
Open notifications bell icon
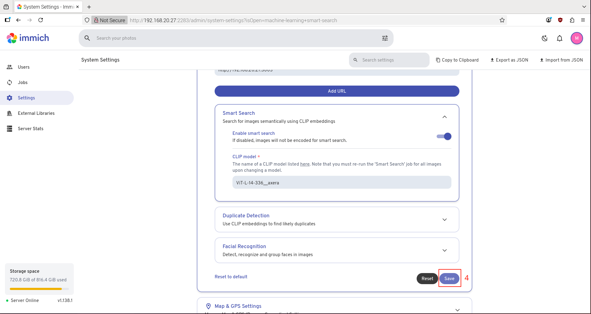coord(560,38)
